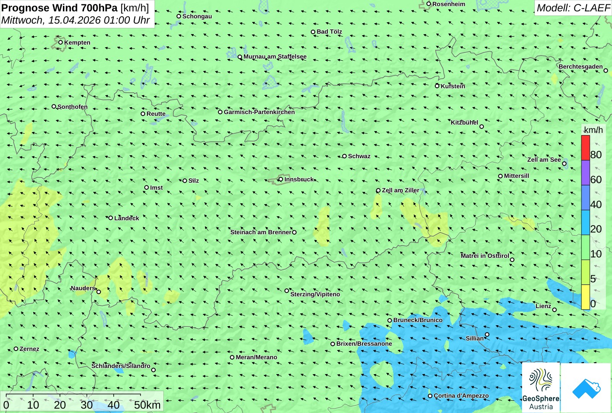The width and height of the screenshot is (612, 413).
Task: Click the Schongau location marker
Action: pos(179,16)
